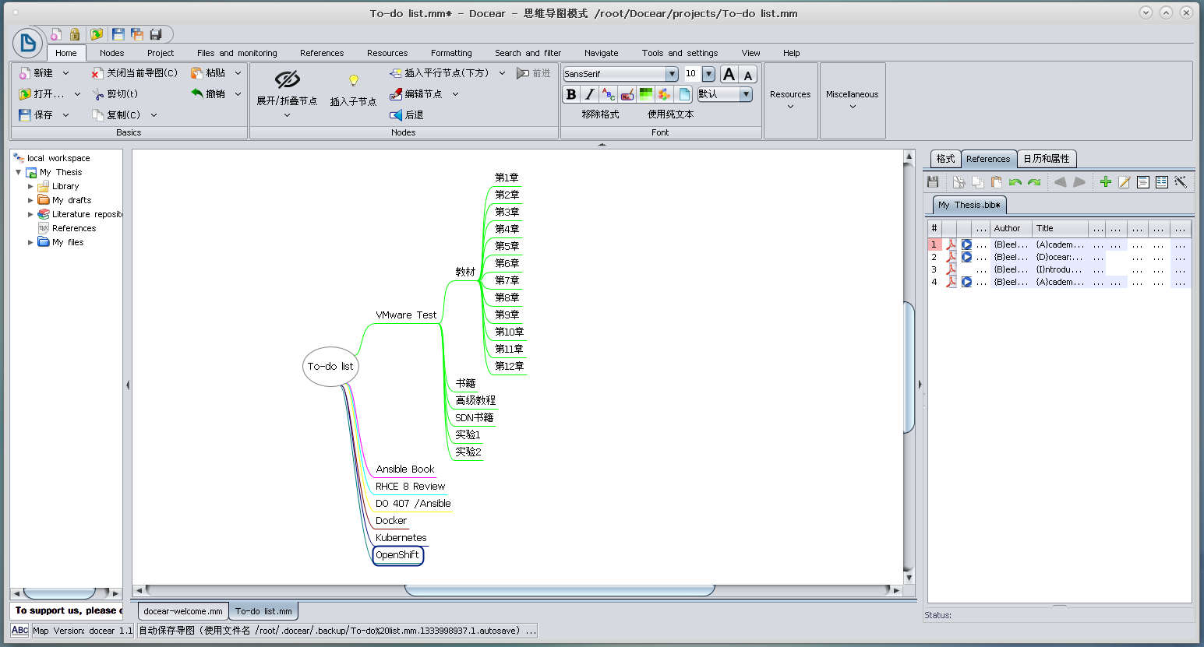Open the font size 10 dropdown
1204x647 pixels.
708,74
